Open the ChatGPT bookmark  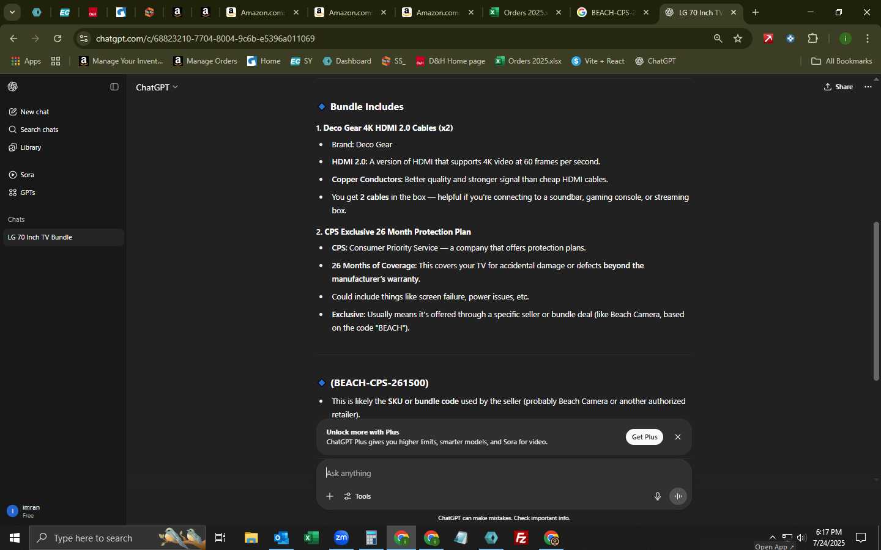[x=656, y=61]
